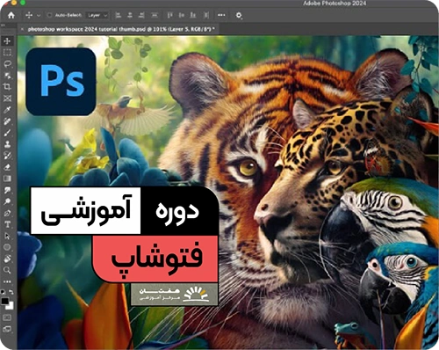The width and height of the screenshot is (439, 350).
Task: Select the History Brush tool
Action: point(7,156)
